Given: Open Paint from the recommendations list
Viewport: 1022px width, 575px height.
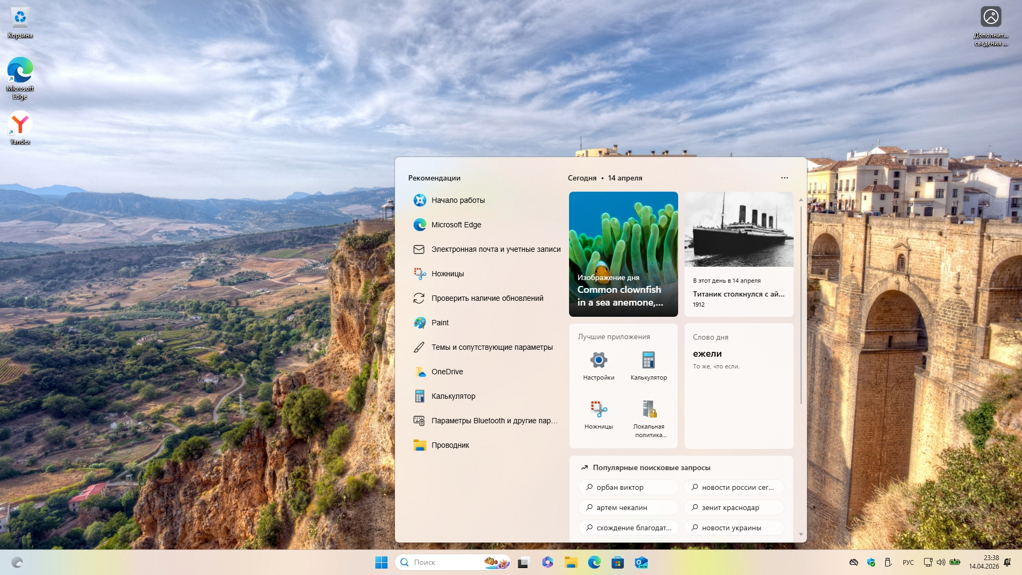Looking at the screenshot, I should point(440,323).
